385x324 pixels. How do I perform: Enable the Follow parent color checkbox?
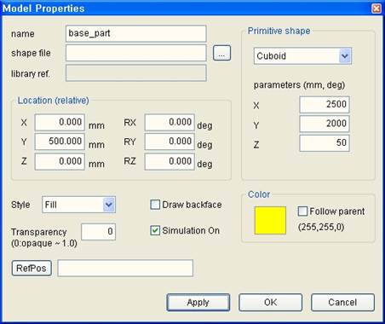click(302, 211)
